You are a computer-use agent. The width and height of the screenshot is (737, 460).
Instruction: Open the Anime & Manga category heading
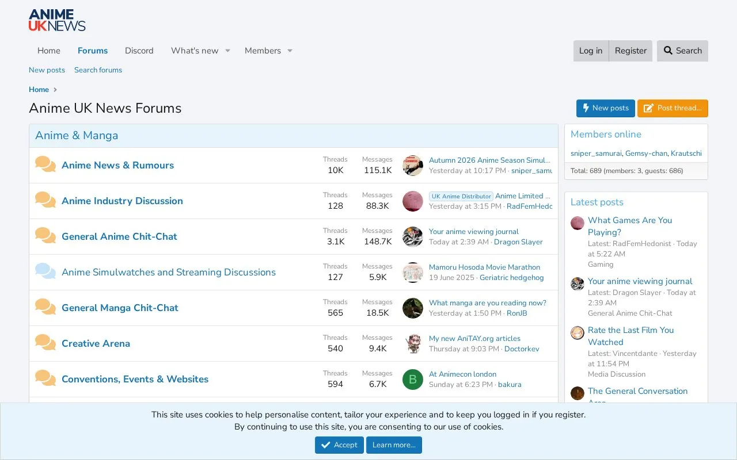tap(77, 136)
